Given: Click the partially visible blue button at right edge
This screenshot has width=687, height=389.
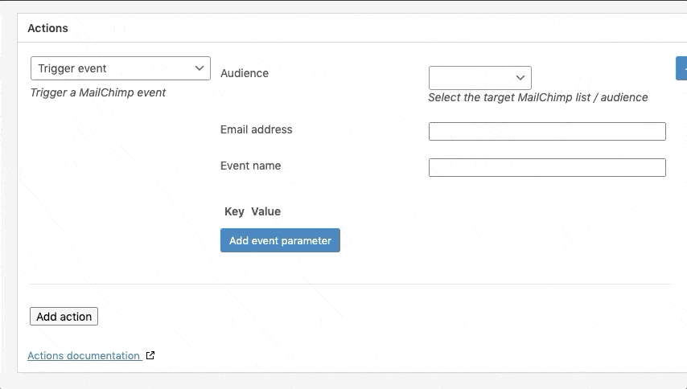Looking at the screenshot, I should pos(681,68).
